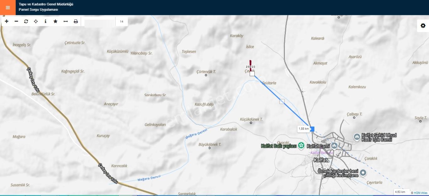Click the zoom level 14 box

coord(122,22)
